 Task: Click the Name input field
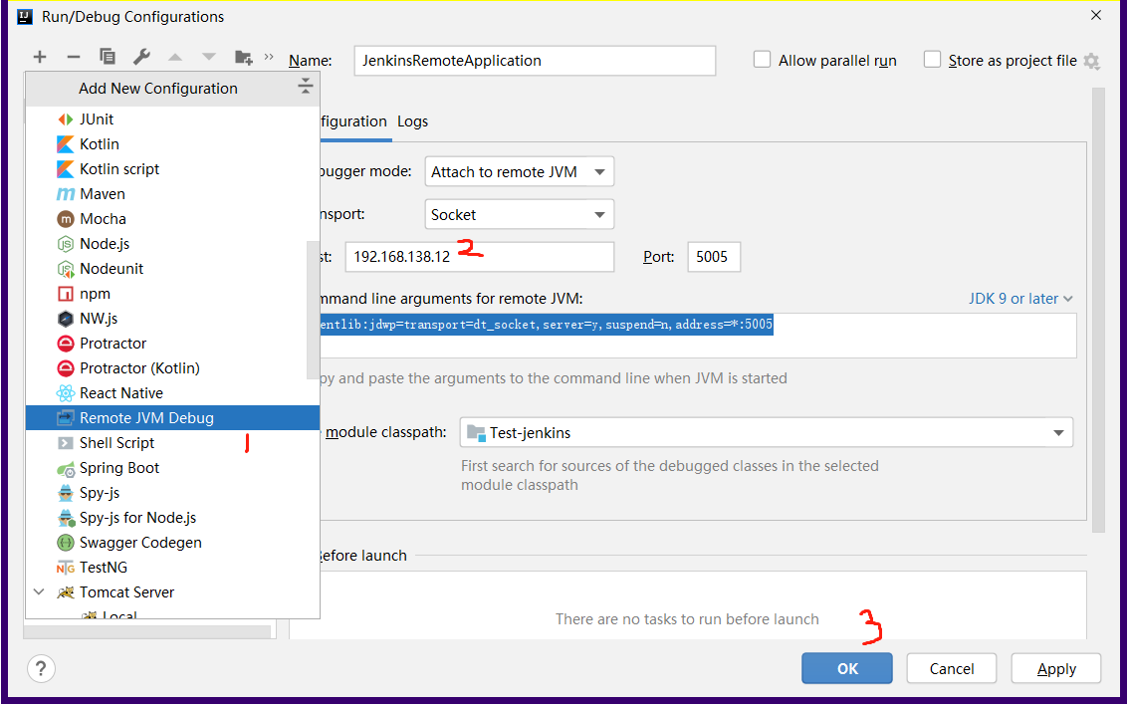[x=535, y=61]
